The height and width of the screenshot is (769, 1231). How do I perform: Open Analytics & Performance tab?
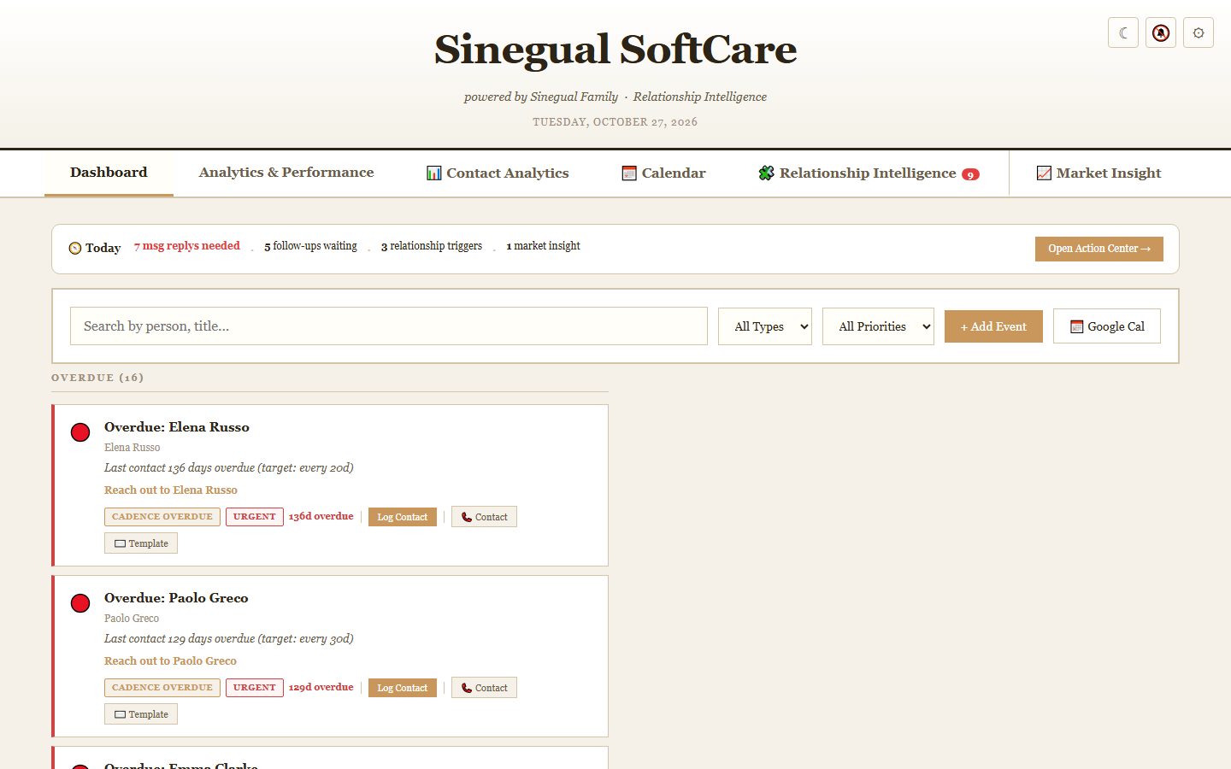286,173
